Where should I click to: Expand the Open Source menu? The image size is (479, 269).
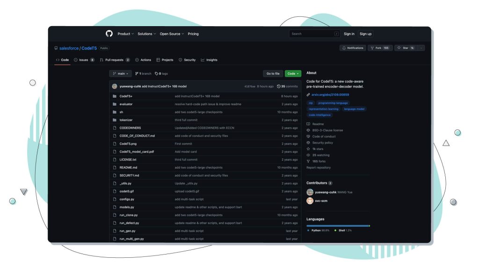point(172,34)
